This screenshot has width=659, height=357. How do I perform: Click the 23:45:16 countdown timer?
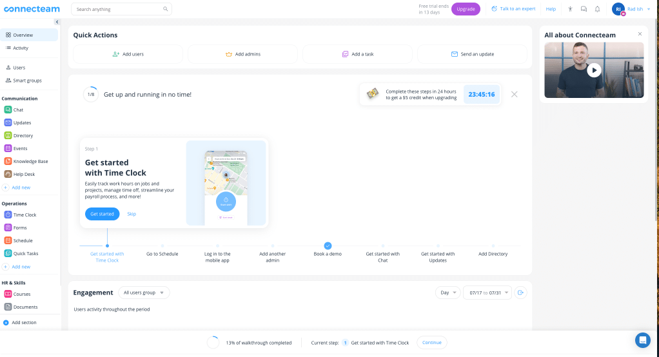[481, 95]
